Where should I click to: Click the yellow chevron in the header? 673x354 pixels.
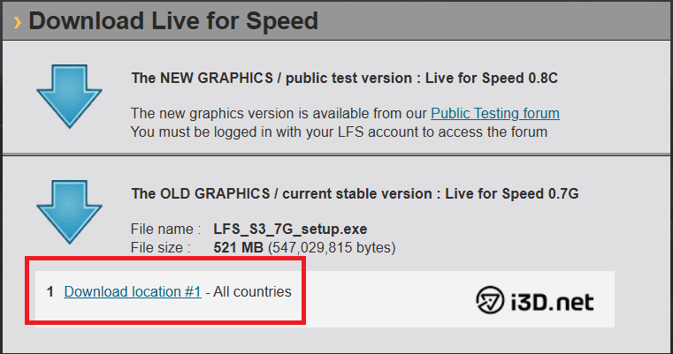pyautogui.click(x=17, y=20)
